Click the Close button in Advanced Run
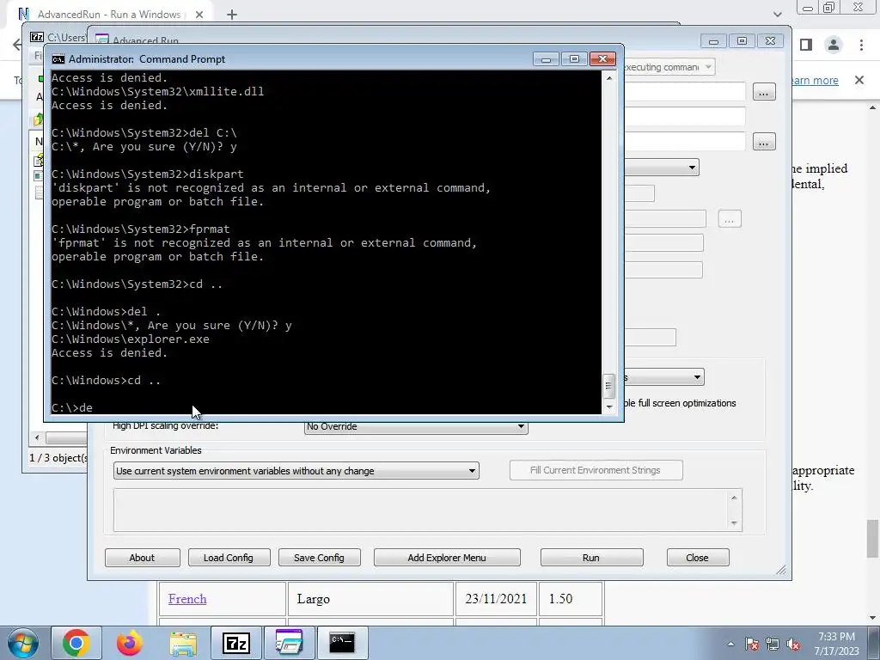Image resolution: width=880 pixels, height=660 pixels. [x=698, y=557]
